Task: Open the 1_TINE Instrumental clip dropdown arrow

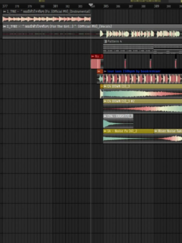Action: (x=4, y=12)
